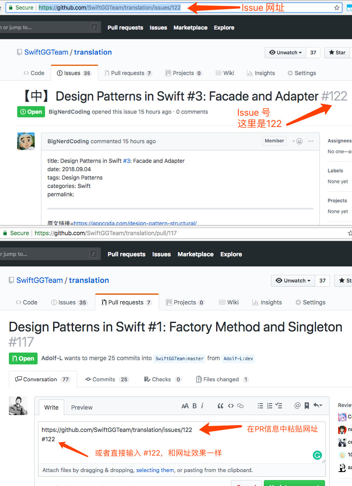Add a link with the editor toolbar icon
The height and width of the screenshot is (486, 352).
click(x=241, y=406)
